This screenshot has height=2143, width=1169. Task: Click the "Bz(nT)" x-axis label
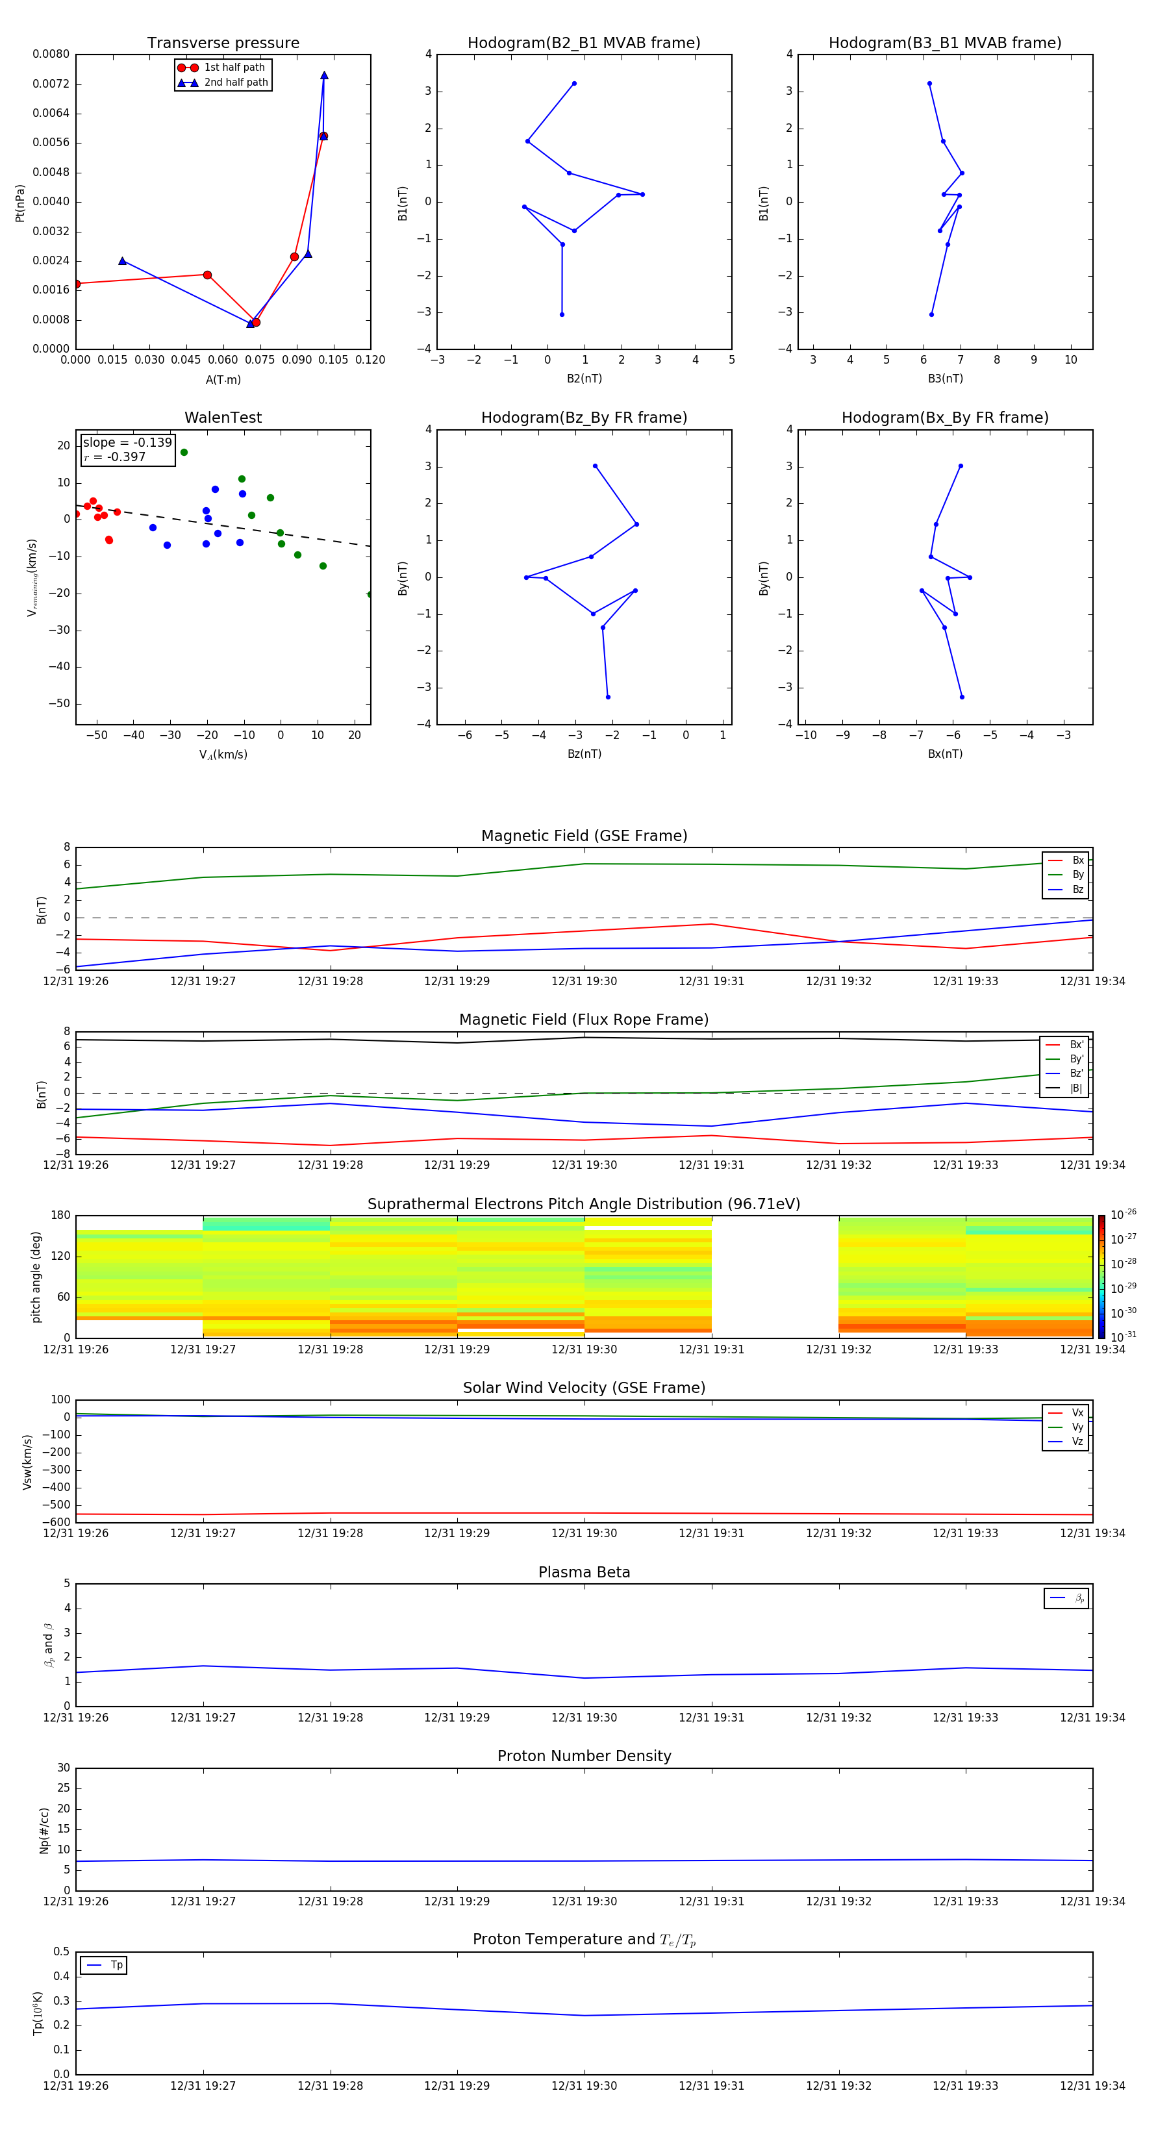(x=584, y=754)
